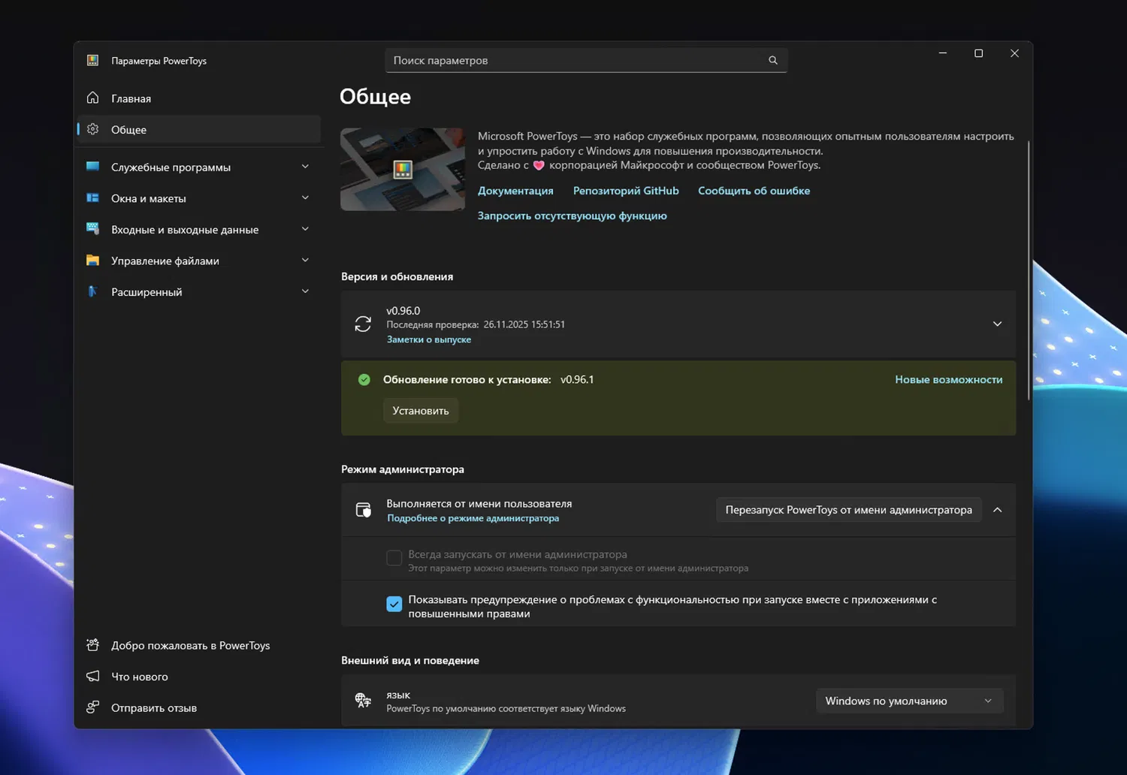
Task: Open 'Подробнее о режиме администратора' link
Action: pyautogui.click(x=473, y=518)
